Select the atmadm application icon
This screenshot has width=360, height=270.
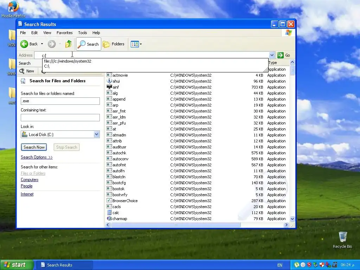point(109,135)
